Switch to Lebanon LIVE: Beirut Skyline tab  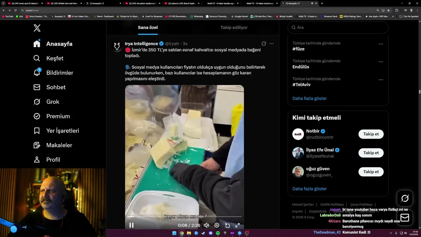point(182,3)
